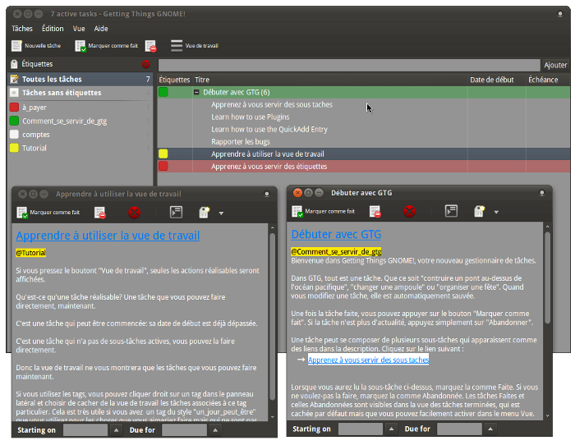Click the dismiss task icon in main toolbar
575x445 pixels.
151,46
